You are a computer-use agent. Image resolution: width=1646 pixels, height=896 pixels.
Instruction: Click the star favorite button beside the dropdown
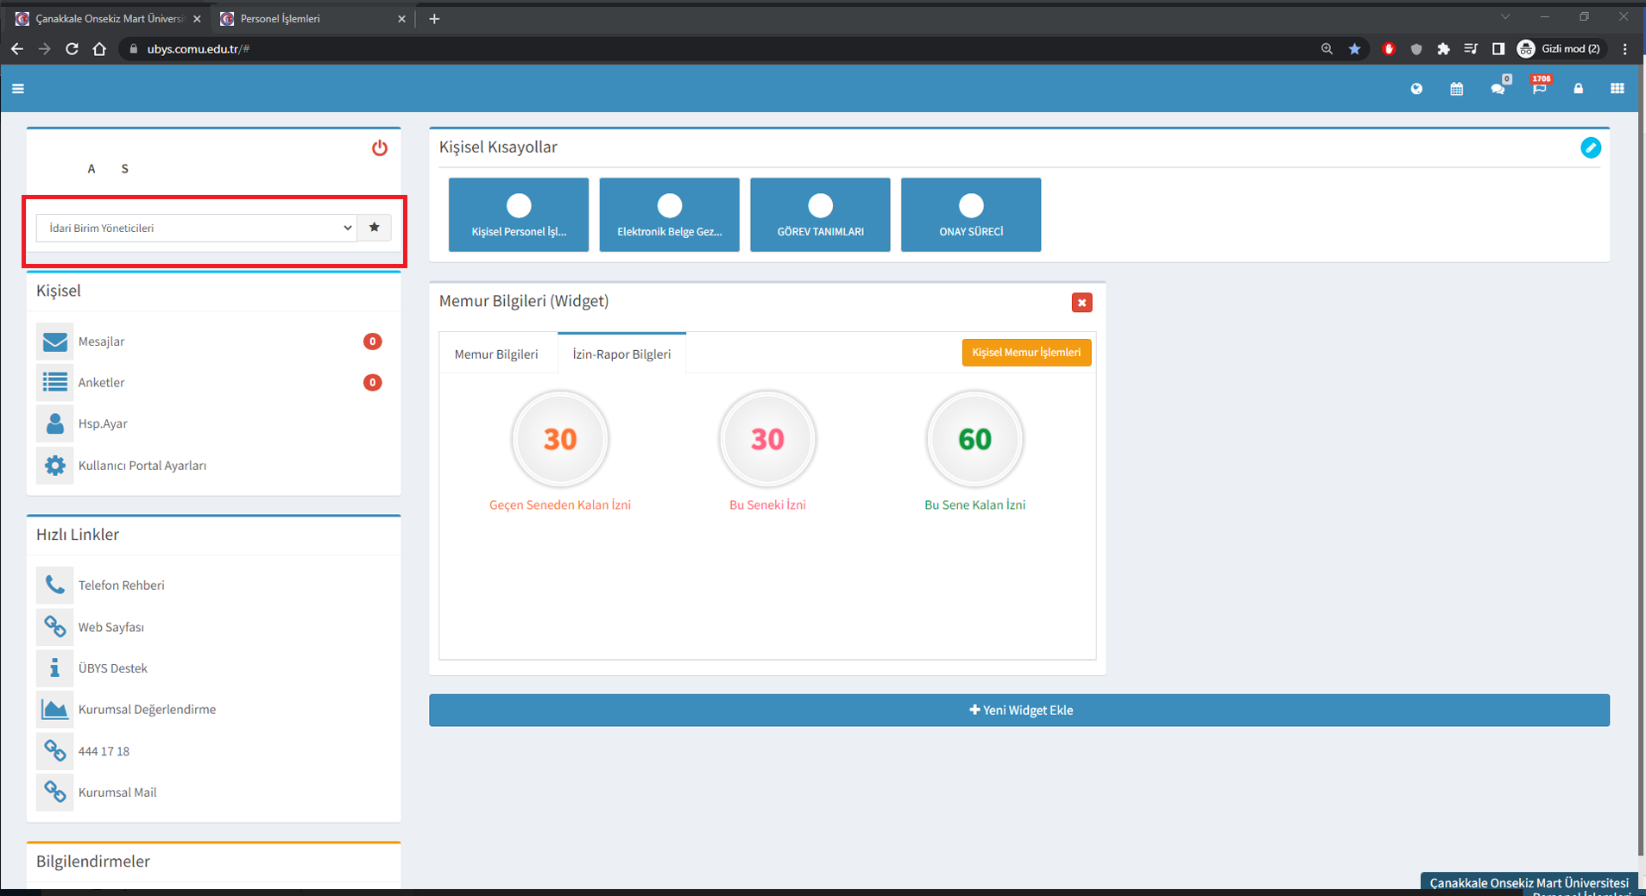(374, 228)
